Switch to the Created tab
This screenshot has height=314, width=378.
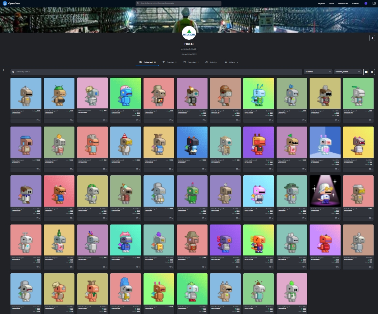(x=169, y=62)
